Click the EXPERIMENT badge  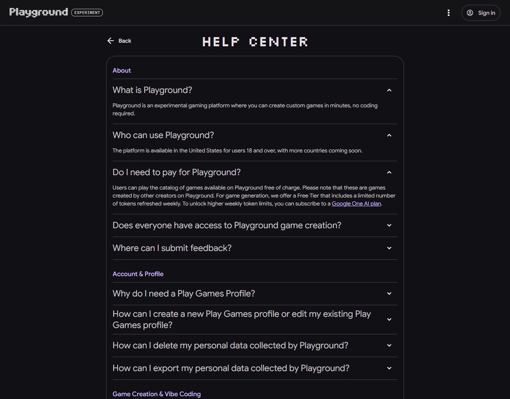(87, 12)
